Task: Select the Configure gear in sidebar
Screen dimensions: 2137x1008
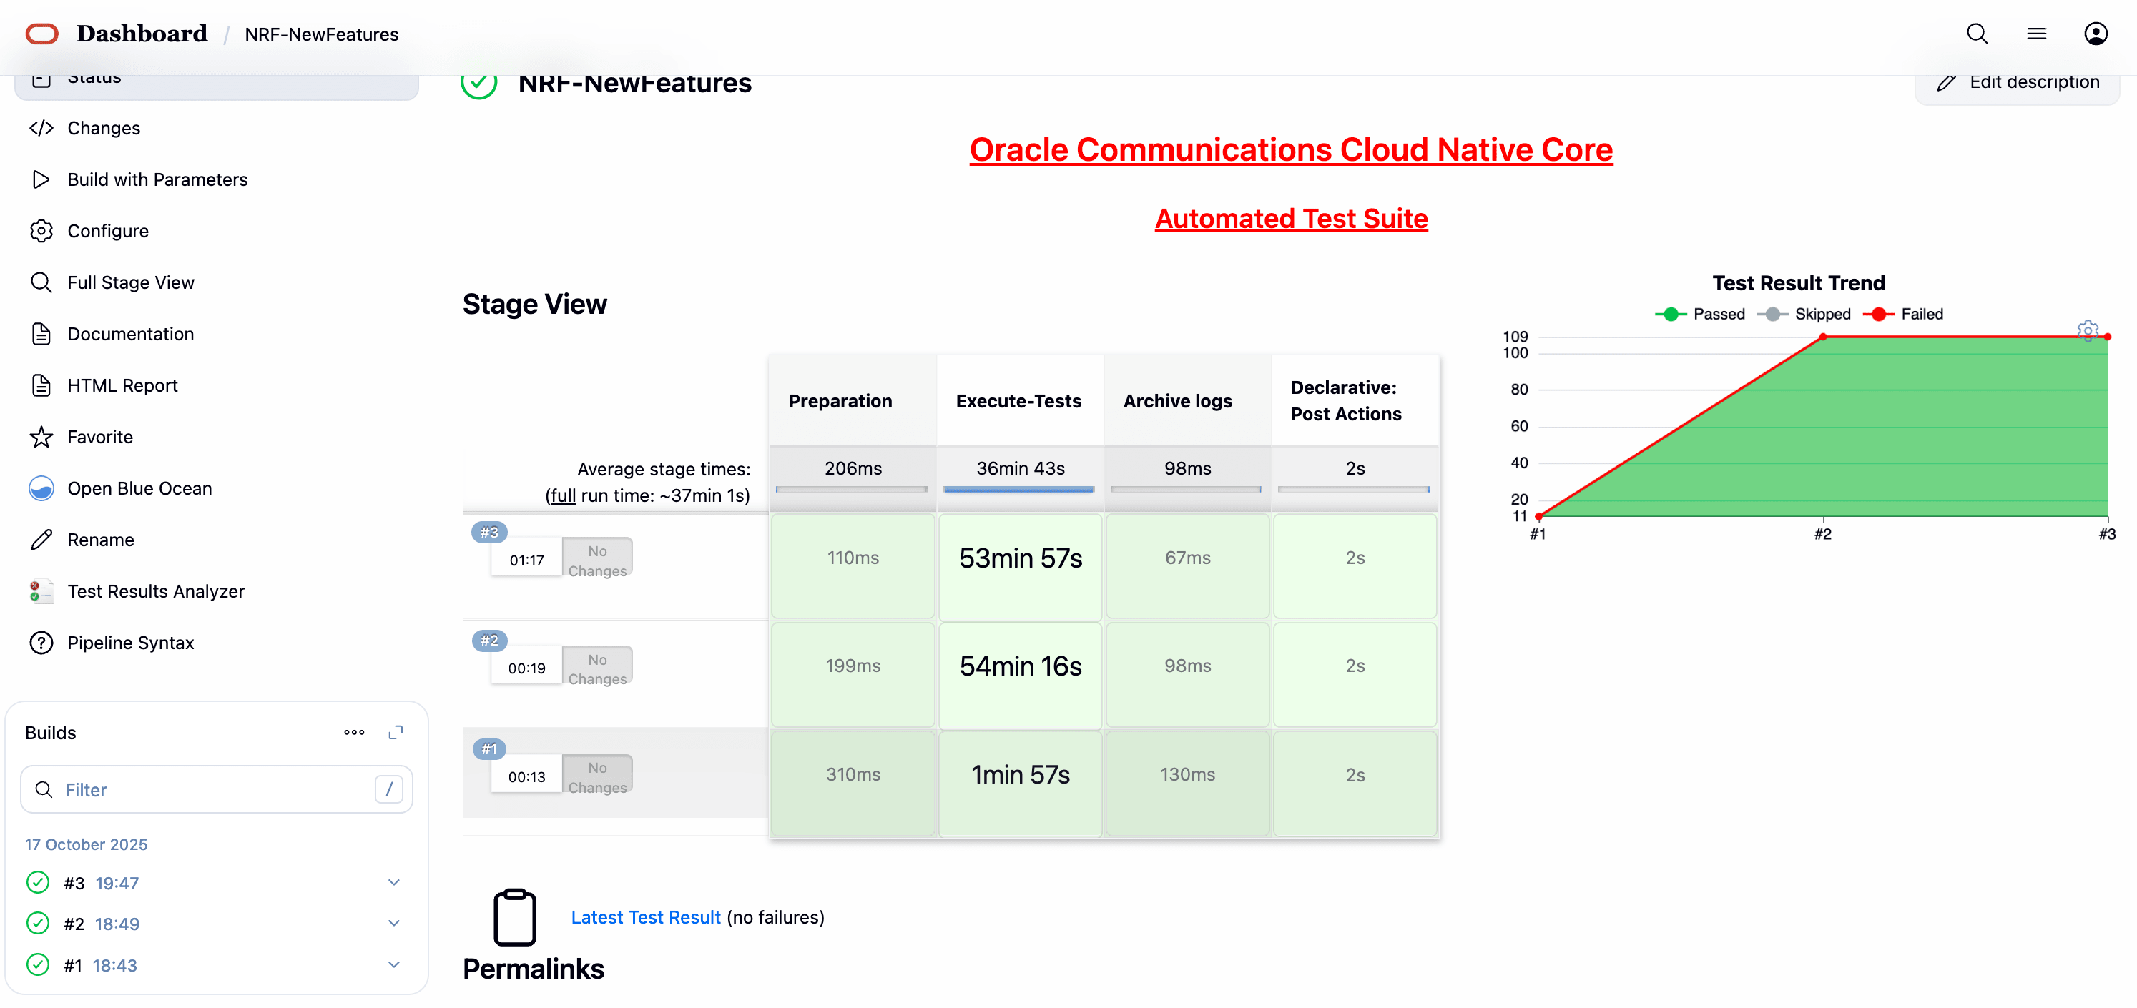Action: pyautogui.click(x=108, y=230)
